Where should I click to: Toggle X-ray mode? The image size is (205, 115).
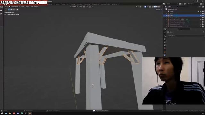pos(150,6)
